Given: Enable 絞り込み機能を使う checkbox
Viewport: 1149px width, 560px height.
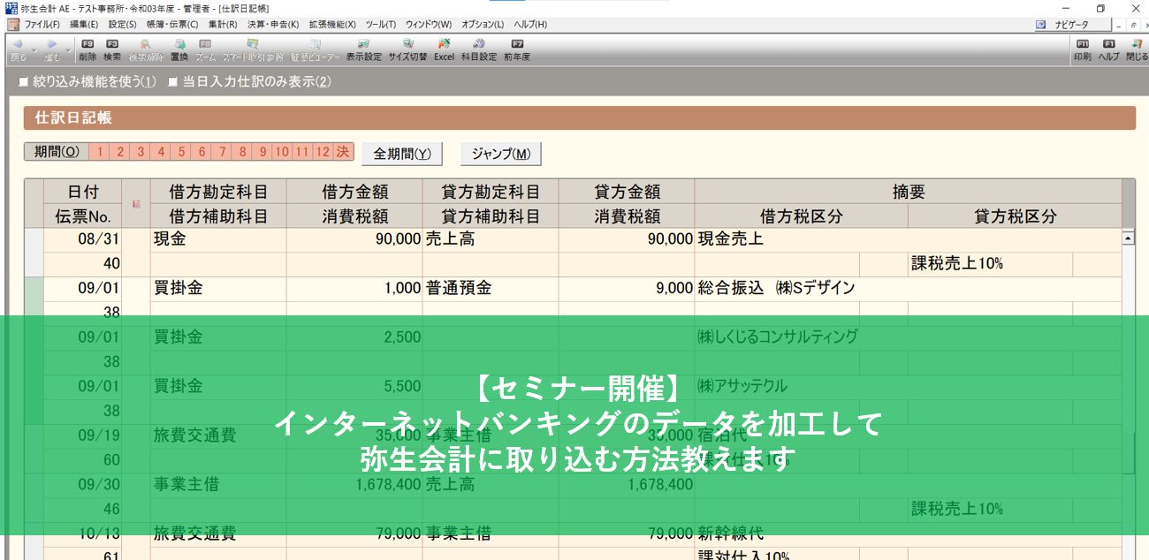Looking at the screenshot, I should pyautogui.click(x=24, y=82).
